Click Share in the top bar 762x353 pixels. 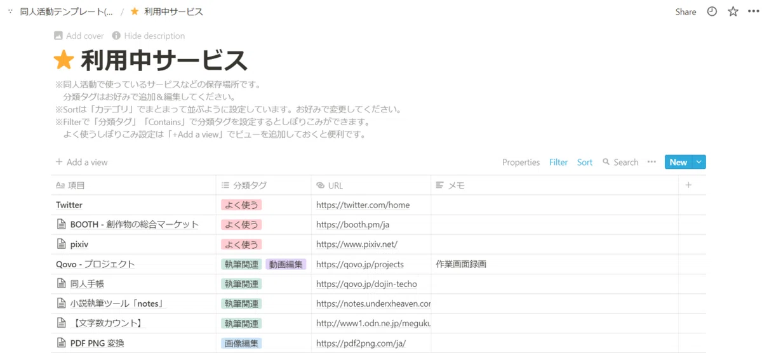[686, 11]
